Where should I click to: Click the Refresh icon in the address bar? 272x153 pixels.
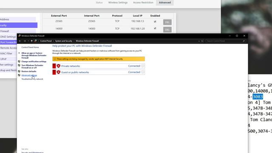[202, 41]
